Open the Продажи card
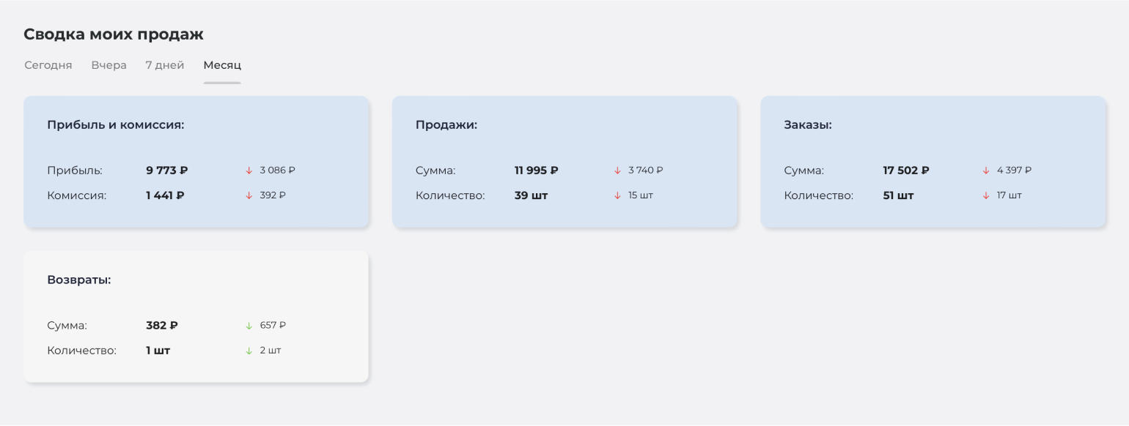This screenshot has width=1129, height=426. 564,162
